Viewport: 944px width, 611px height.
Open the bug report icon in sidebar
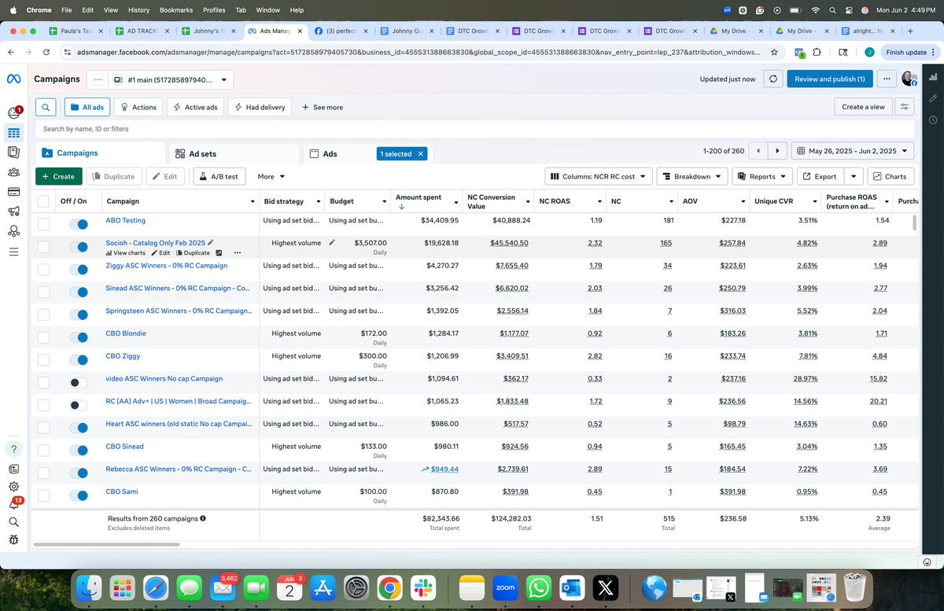(13, 540)
